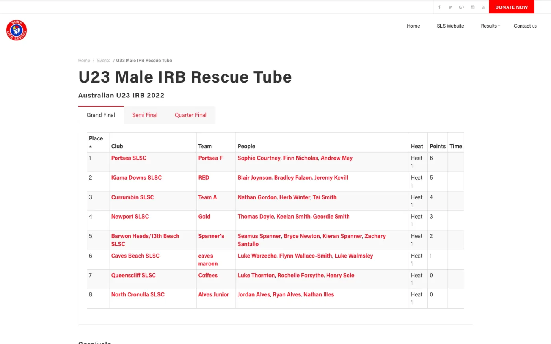Click the DONATE NOW button
The image size is (551, 344).
511,7
